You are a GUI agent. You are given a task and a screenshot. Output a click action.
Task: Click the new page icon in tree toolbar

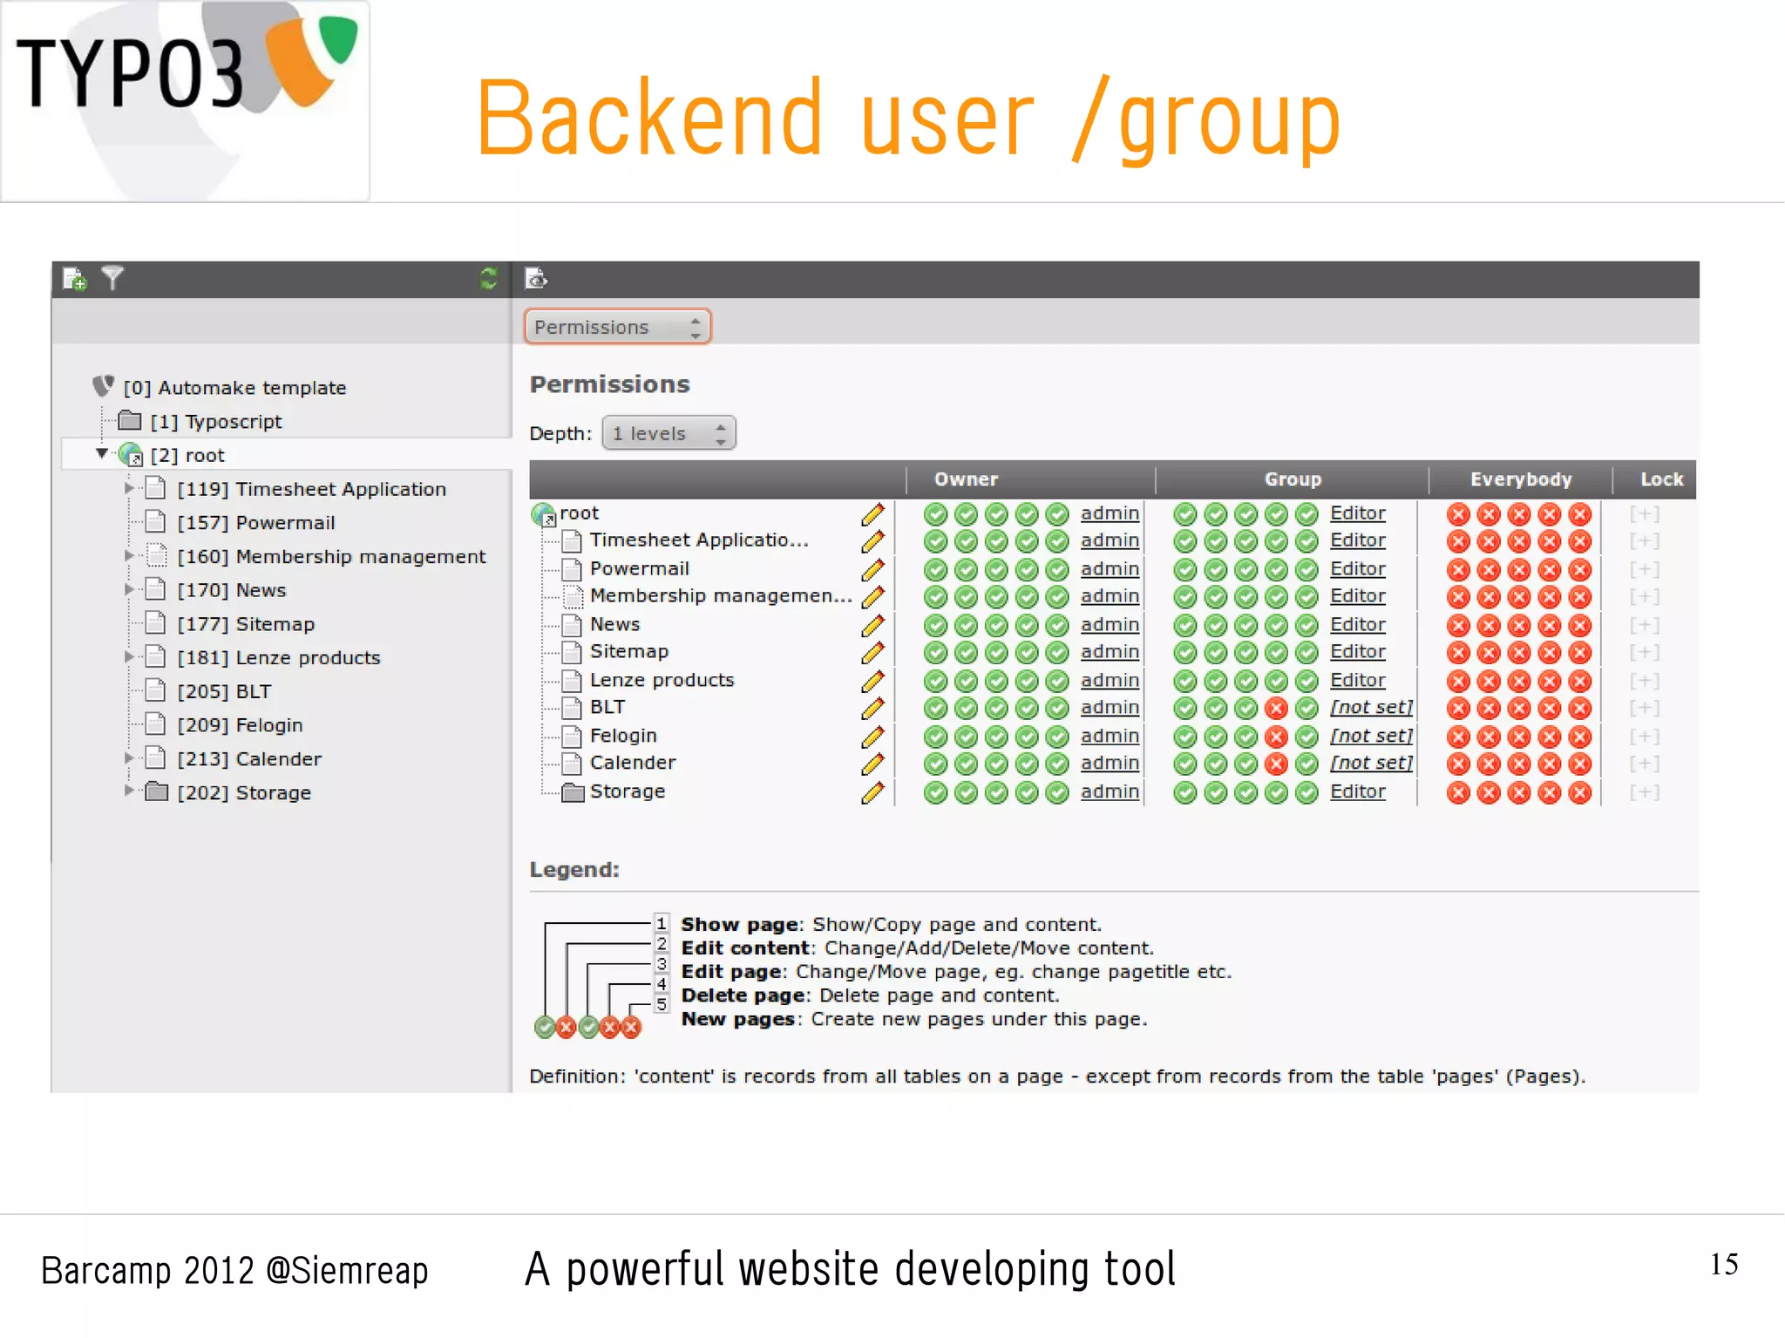point(74,279)
